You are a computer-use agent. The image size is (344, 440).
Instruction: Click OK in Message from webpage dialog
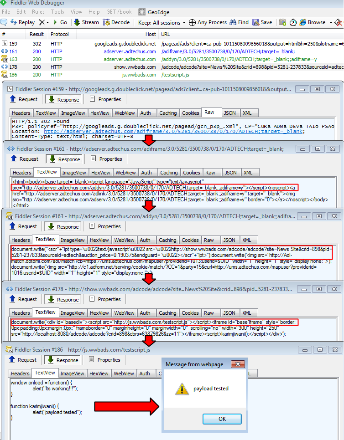(222, 419)
